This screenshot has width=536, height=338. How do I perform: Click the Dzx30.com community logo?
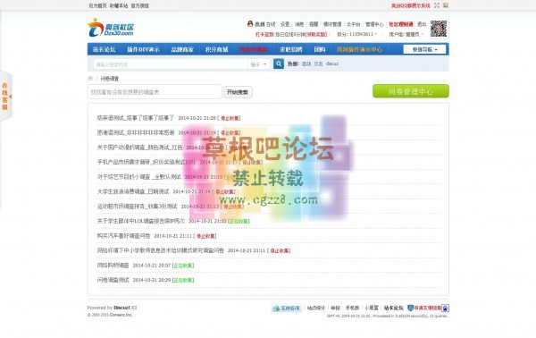point(111,28)
